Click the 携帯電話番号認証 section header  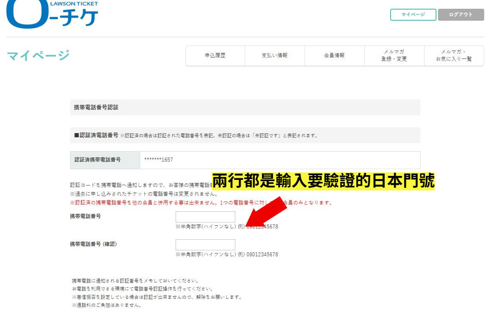coord(96,107)
